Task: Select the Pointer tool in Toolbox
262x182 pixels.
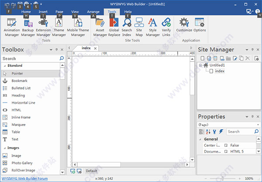Action: 31,73
